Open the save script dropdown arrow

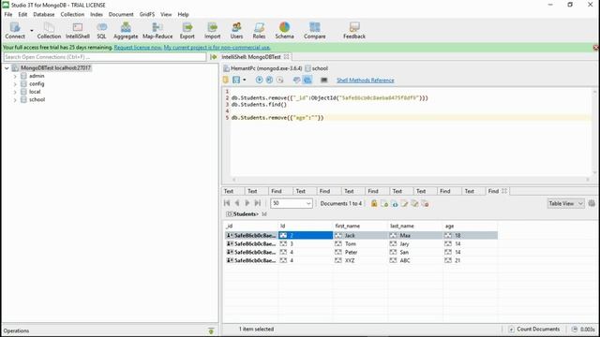pyautogui.click(x=245, y=80)
